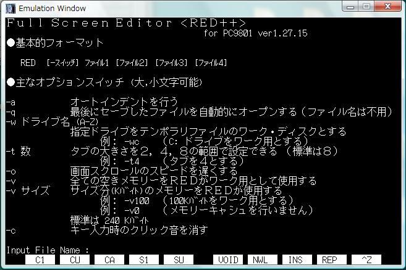Click the '-q' option switch
The image size is (406, 270).
(x=11, y=112)
